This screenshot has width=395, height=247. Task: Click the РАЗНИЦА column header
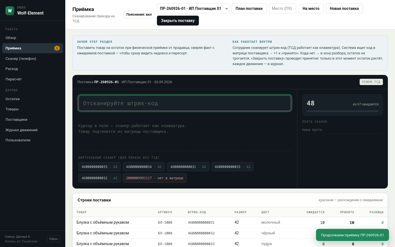377,212
